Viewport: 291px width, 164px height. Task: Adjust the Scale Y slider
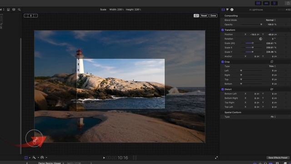(251, 52)
